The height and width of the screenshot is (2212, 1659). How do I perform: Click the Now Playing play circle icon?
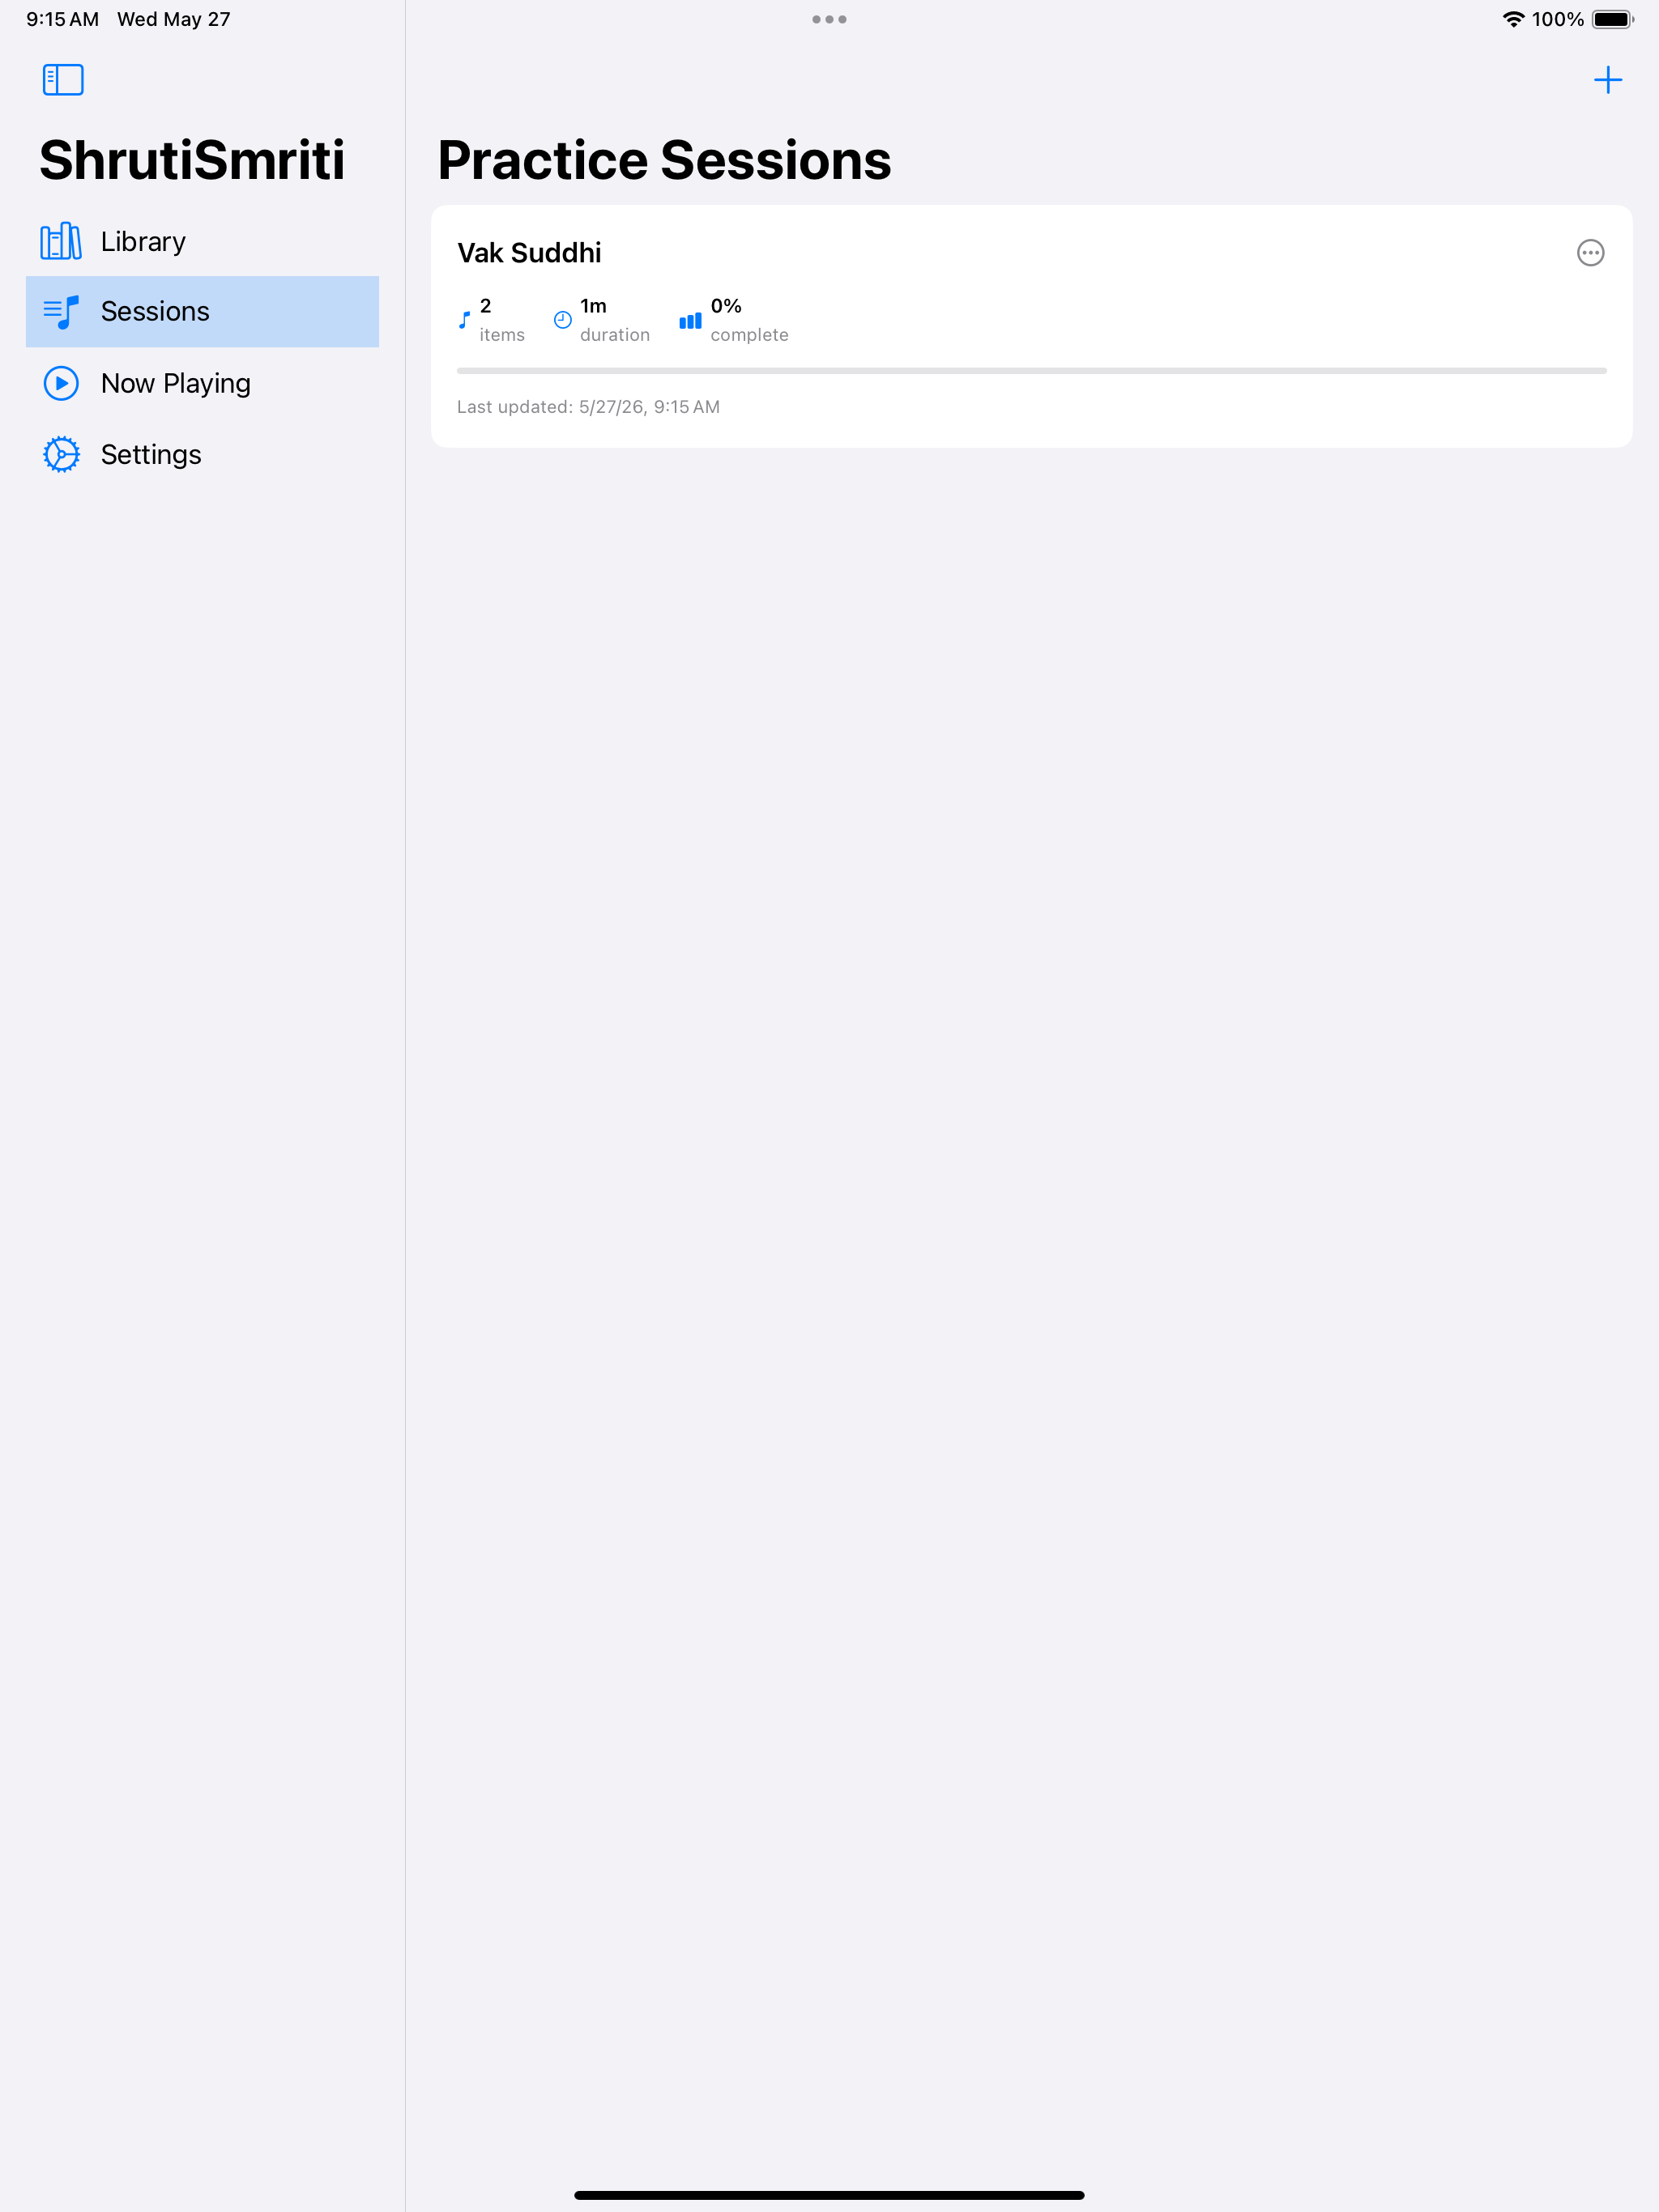(61, 384)
